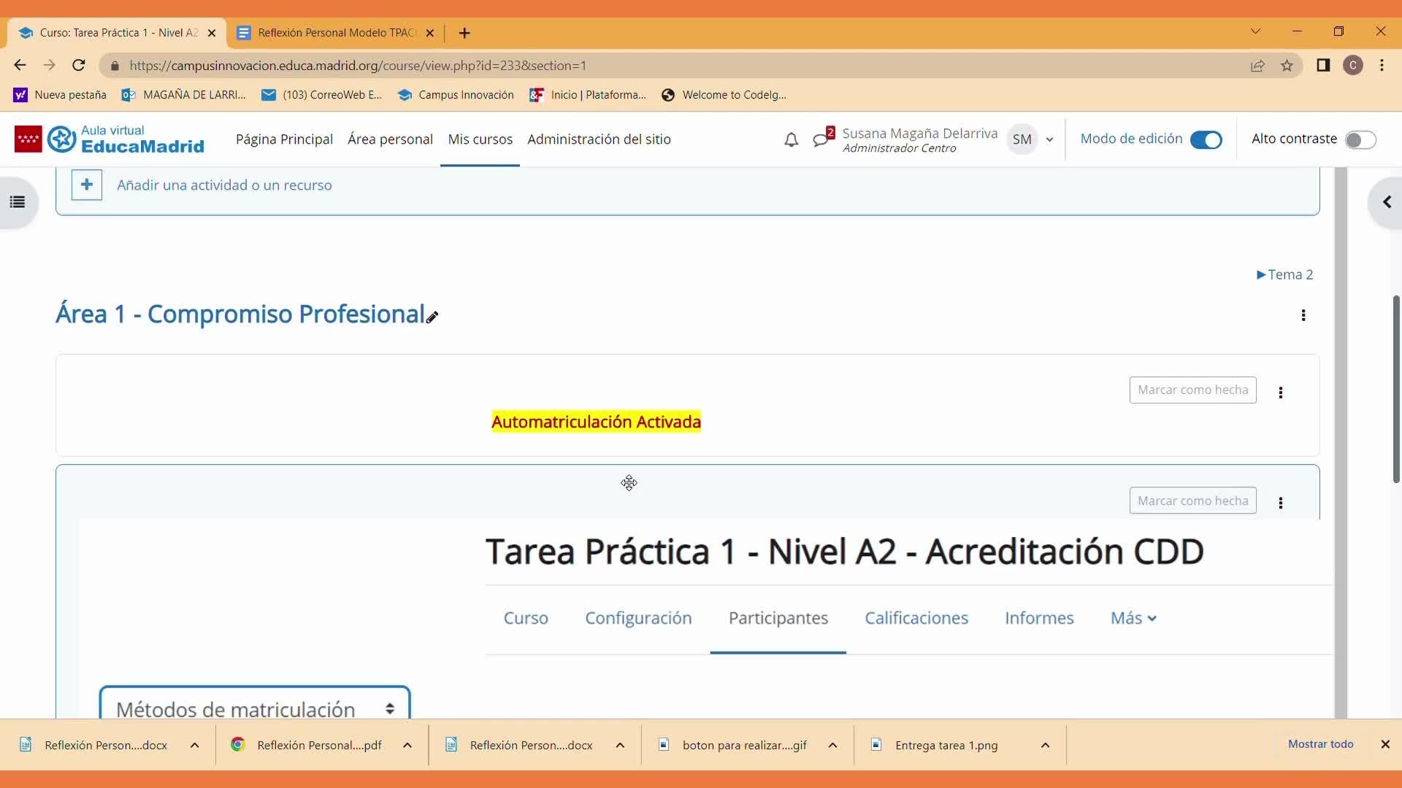This screenshot has width=1402, height=788.
Task: Open user menu next to SM avatar
Action: 1049,139
